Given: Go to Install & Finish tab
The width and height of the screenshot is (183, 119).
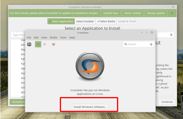Looking at the screenshot, I should point(127,21).
